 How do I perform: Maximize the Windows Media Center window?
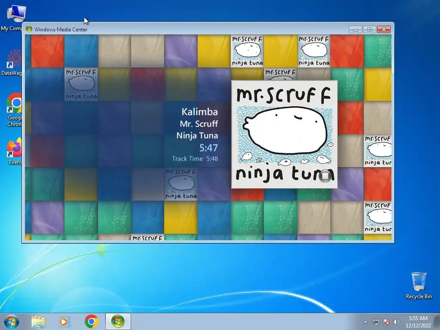coord(370,30)
